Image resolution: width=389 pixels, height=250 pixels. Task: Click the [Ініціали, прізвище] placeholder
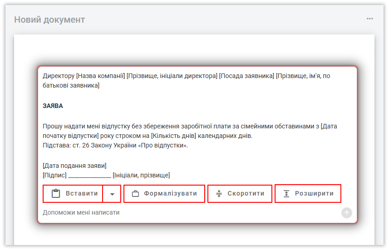tap(141, 175)
